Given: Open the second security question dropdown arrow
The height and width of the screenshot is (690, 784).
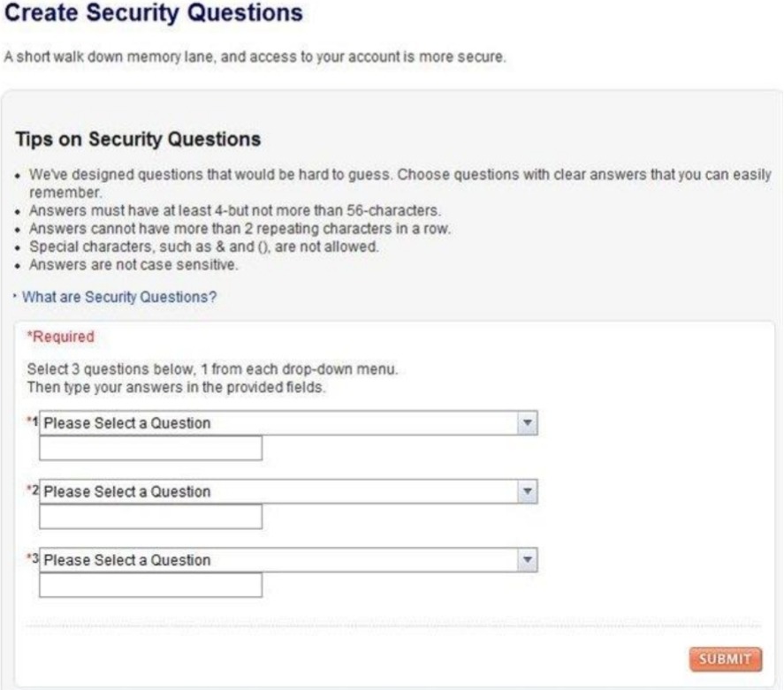Looking at the screenshot, I should pos(527,491).
